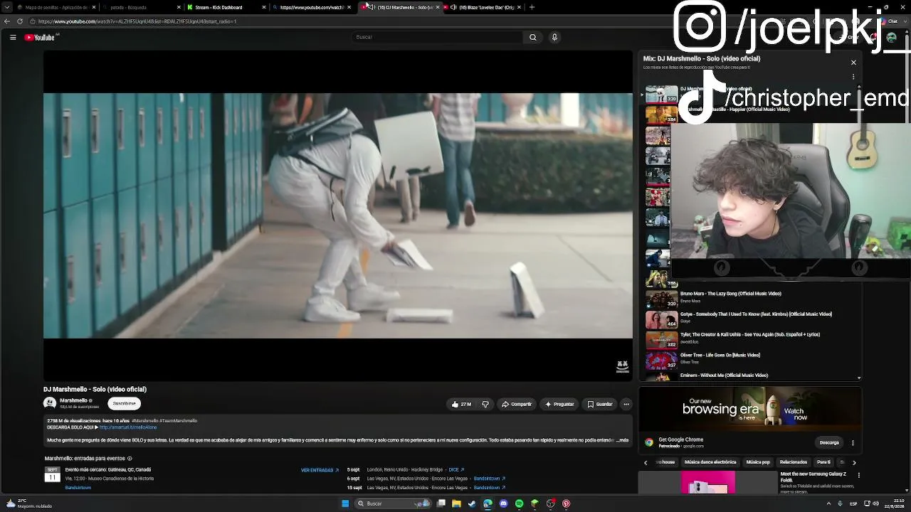Play 'Tyler, The Creator - See You Again'
This screenshot has width=911, height=512.
click(x=752, y=341)
